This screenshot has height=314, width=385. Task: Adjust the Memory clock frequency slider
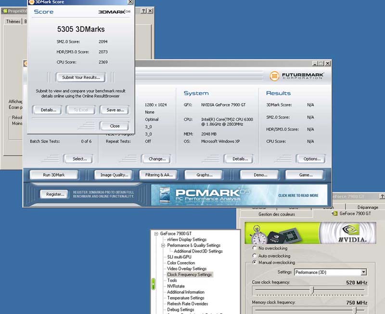coord(355,310)
